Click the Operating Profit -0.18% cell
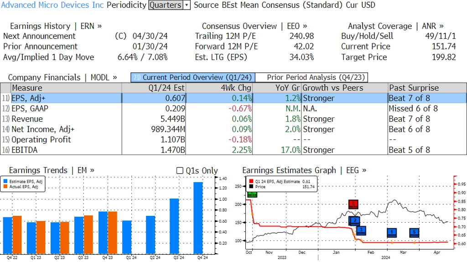The height and width of the screenshot is (262, 467). coord(219,140)
